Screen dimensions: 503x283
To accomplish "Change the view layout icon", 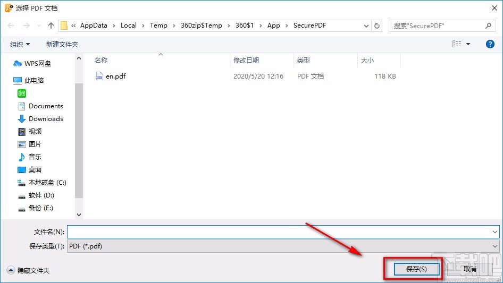I will 457,44.
